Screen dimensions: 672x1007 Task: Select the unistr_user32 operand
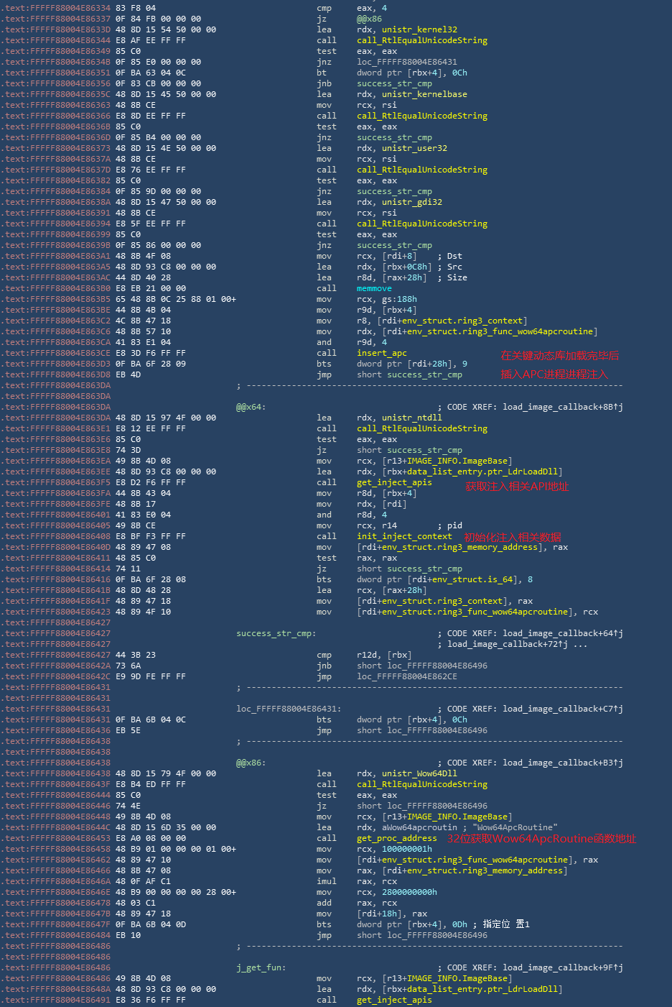[414, 148]
